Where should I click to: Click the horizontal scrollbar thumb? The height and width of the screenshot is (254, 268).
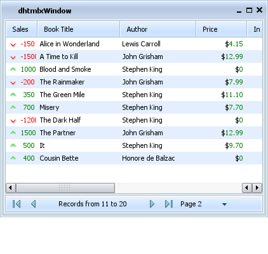click(65, 188)
